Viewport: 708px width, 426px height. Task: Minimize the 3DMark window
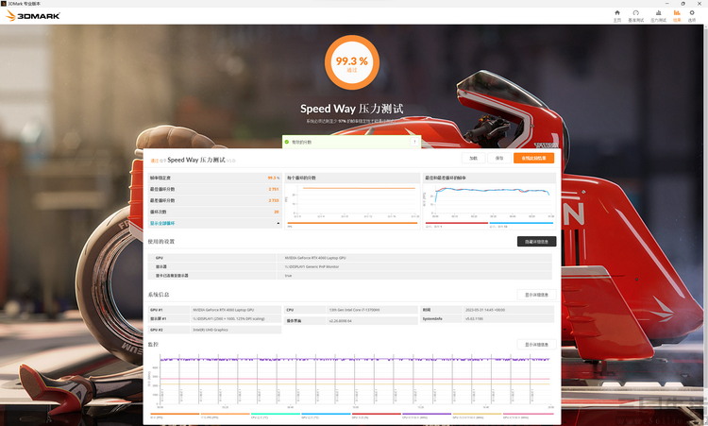(x=667, y=4)
